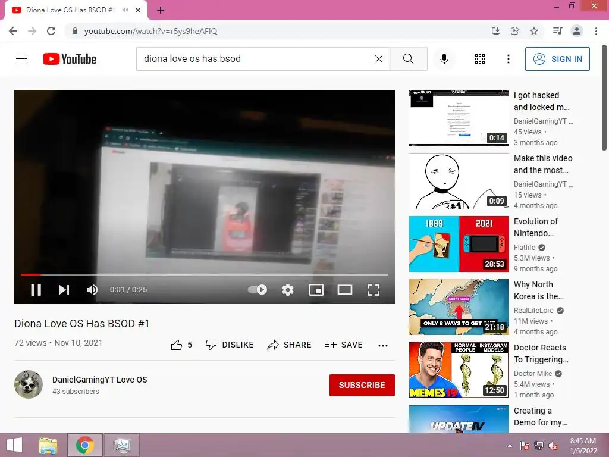Open Chrome three-dot menu

coord(596,31)
